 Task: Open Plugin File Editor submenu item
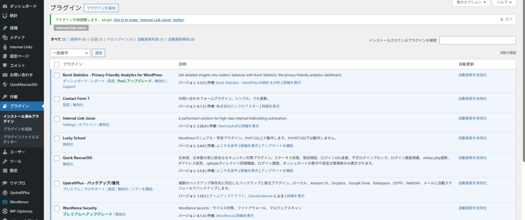click(21, 139)
